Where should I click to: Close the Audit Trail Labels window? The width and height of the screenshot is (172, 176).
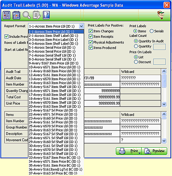pos(167,5)
